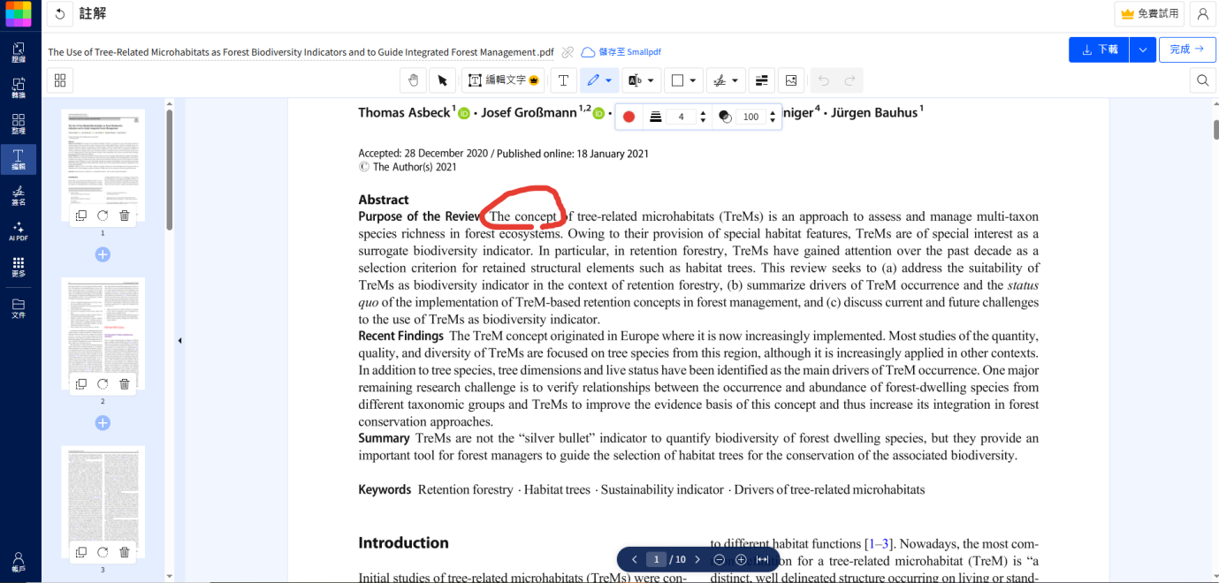Delete page 1 using the trash icon

pyautogui.click(x=125, y=216)
